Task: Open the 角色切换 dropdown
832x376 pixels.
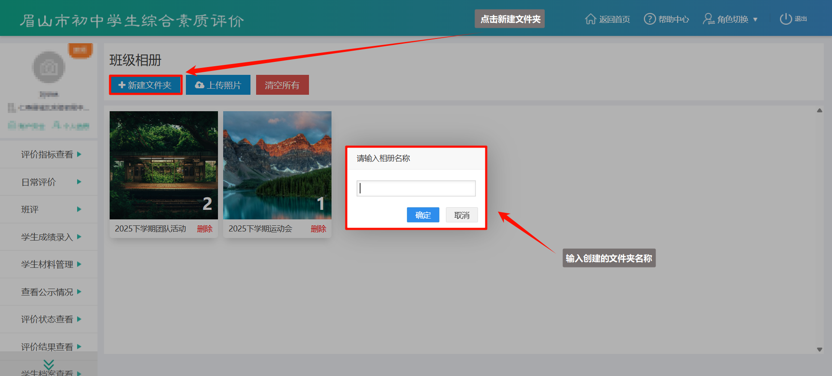Action: pos(730,19)
